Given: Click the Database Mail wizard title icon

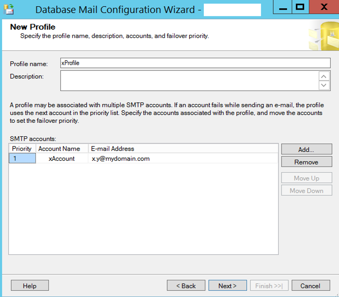Looking at the screenshot, I should pyautogui.click(x=9, y=9).
